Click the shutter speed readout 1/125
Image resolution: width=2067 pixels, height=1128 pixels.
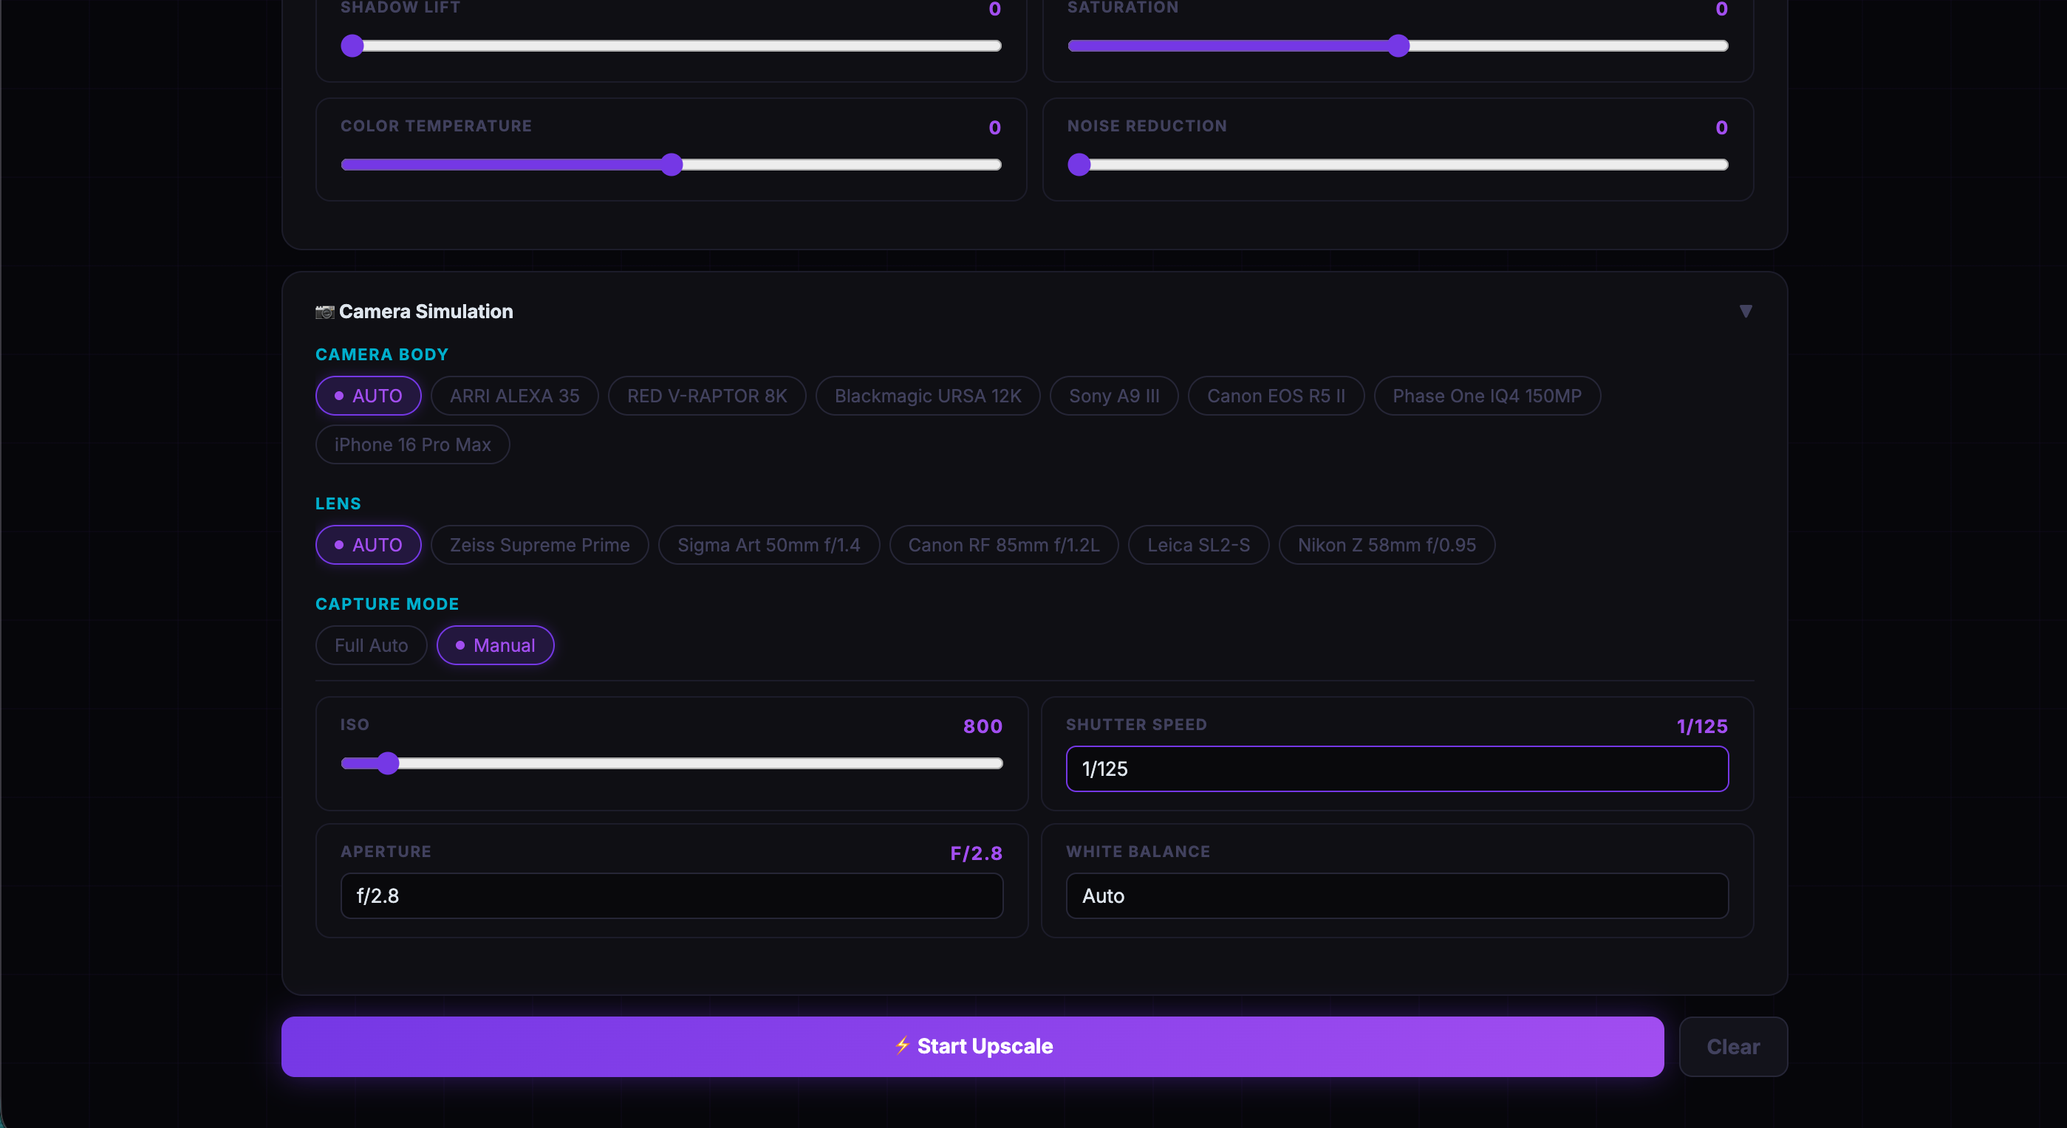tap(1702, 726)
